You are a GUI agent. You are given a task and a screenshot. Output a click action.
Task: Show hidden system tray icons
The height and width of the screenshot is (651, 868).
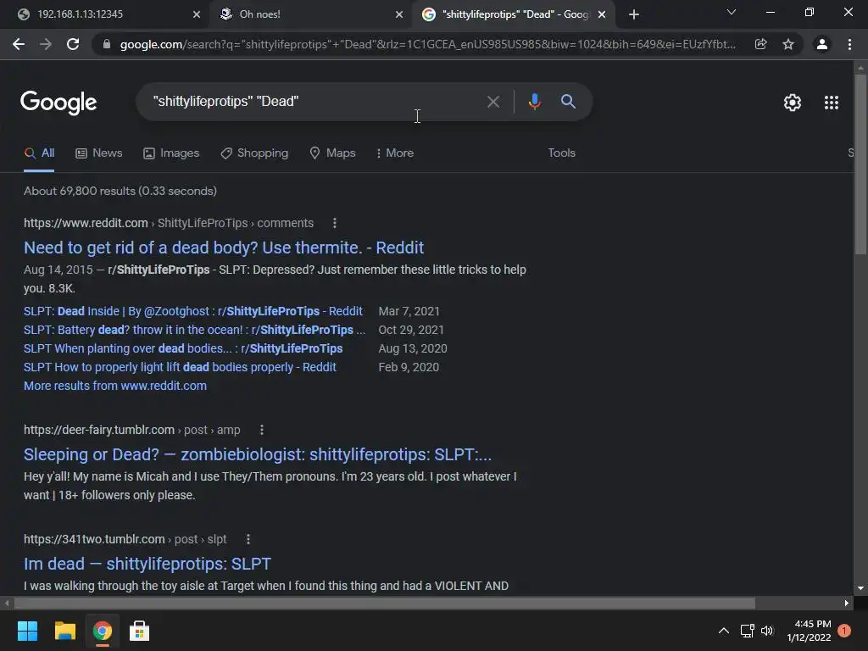pos(724,631)
